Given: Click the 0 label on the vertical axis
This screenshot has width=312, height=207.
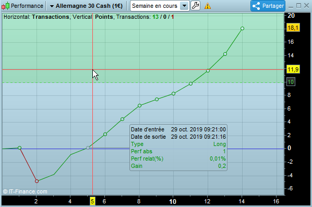Looking at the screenshot, I should point(289,148).
